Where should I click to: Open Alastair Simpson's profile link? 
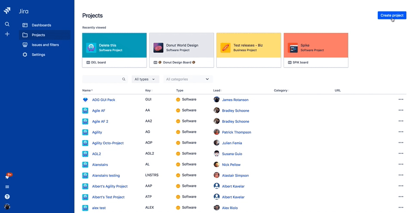(235, 175)
